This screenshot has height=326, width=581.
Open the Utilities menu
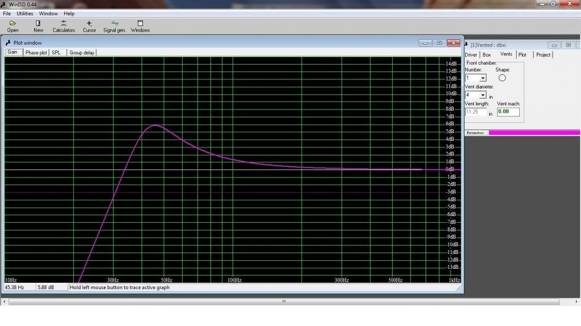pyautogui.click(x=25, y=14)
